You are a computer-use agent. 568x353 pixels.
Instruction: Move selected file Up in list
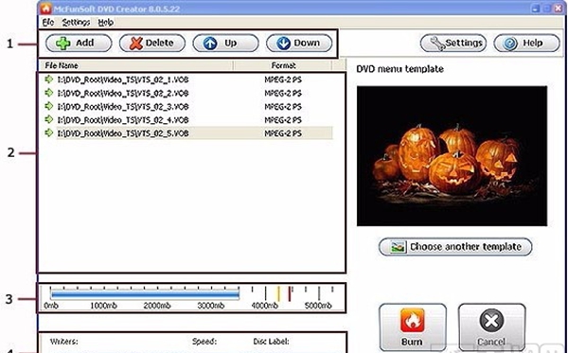tap(225, 44)
